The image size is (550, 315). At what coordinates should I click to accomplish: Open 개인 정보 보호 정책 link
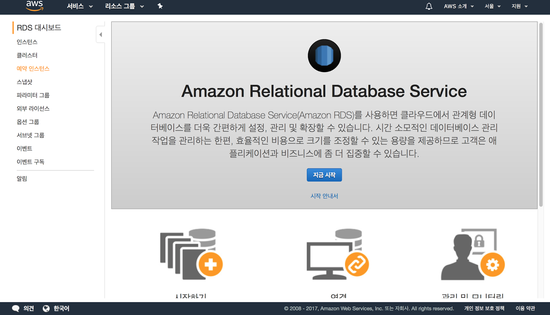click(x=484, y=308)
